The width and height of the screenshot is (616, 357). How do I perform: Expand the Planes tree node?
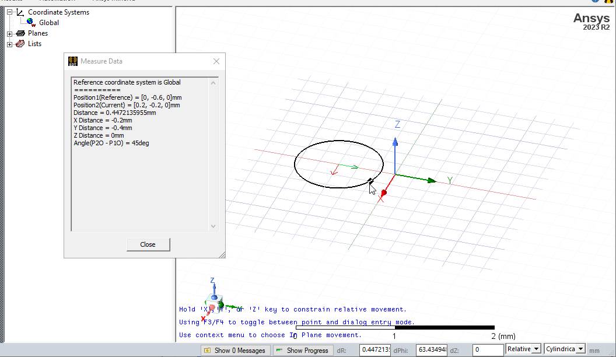coord(9,33)
